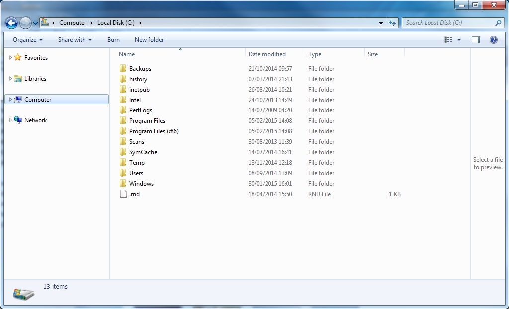The height and width of the screenshot is (309, 509).
Task: Click the computer icon in address bar
Action: [x=45, y=23]
